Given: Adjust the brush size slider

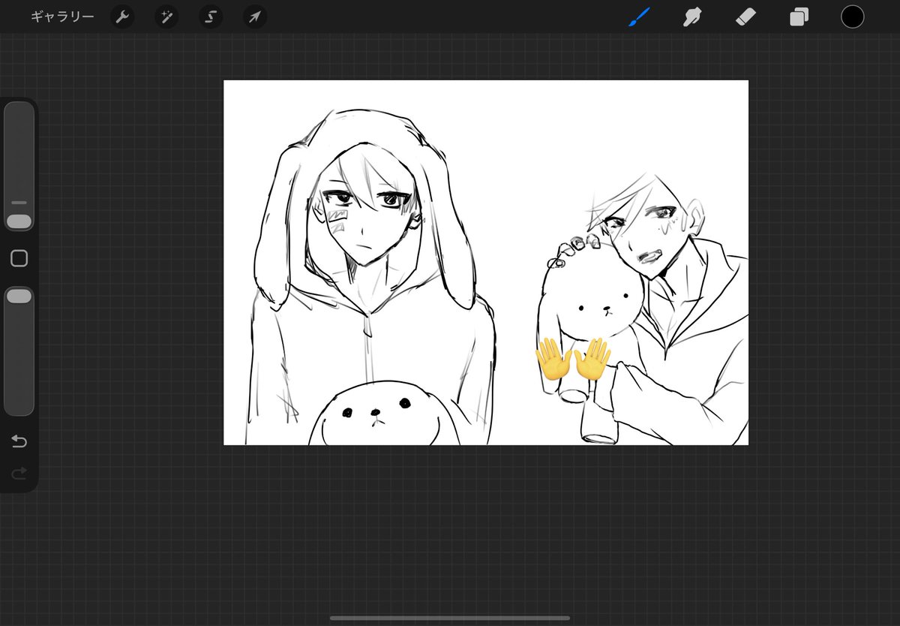Looking at the screenshot, I should pos(19,167).
